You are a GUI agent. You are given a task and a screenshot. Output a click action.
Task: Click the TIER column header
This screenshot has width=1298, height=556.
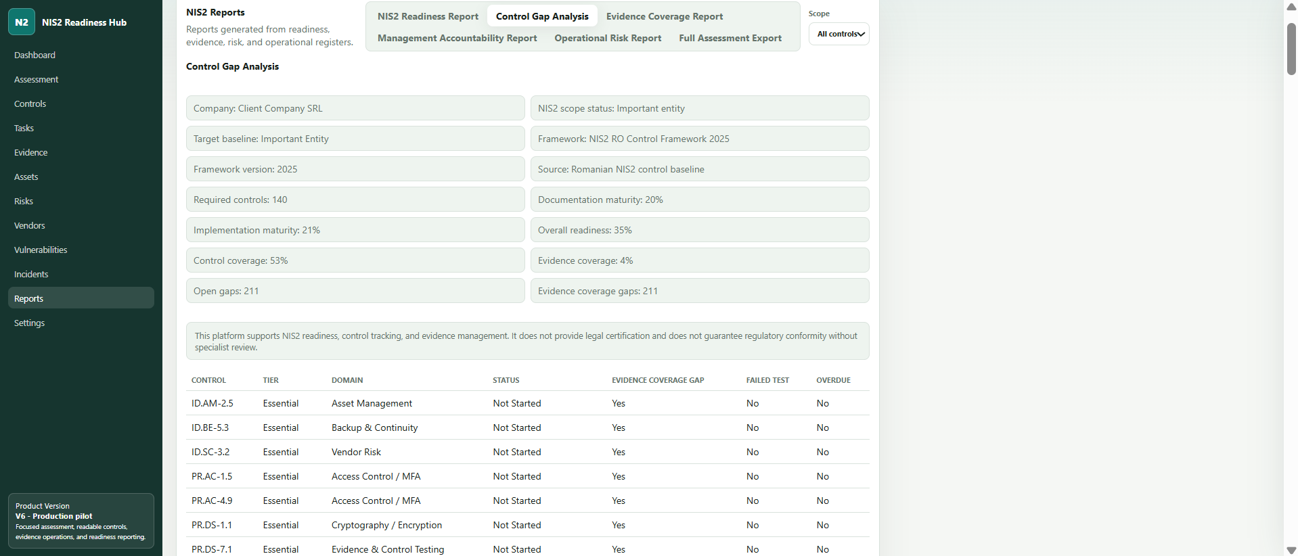271,380
